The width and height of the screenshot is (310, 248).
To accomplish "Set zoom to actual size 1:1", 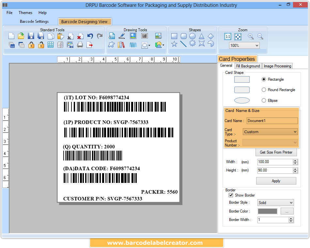I will (x=228, y=36).
